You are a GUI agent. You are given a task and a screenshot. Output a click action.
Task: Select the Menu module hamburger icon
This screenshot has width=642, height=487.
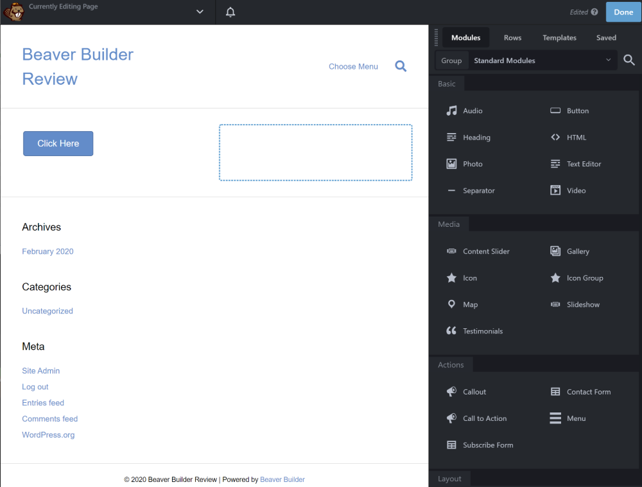point(555,418)
